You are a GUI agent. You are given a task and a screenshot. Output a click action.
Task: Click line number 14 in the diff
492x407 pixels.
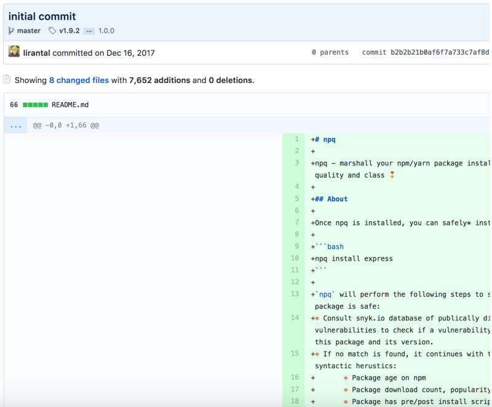coord(295,318)
